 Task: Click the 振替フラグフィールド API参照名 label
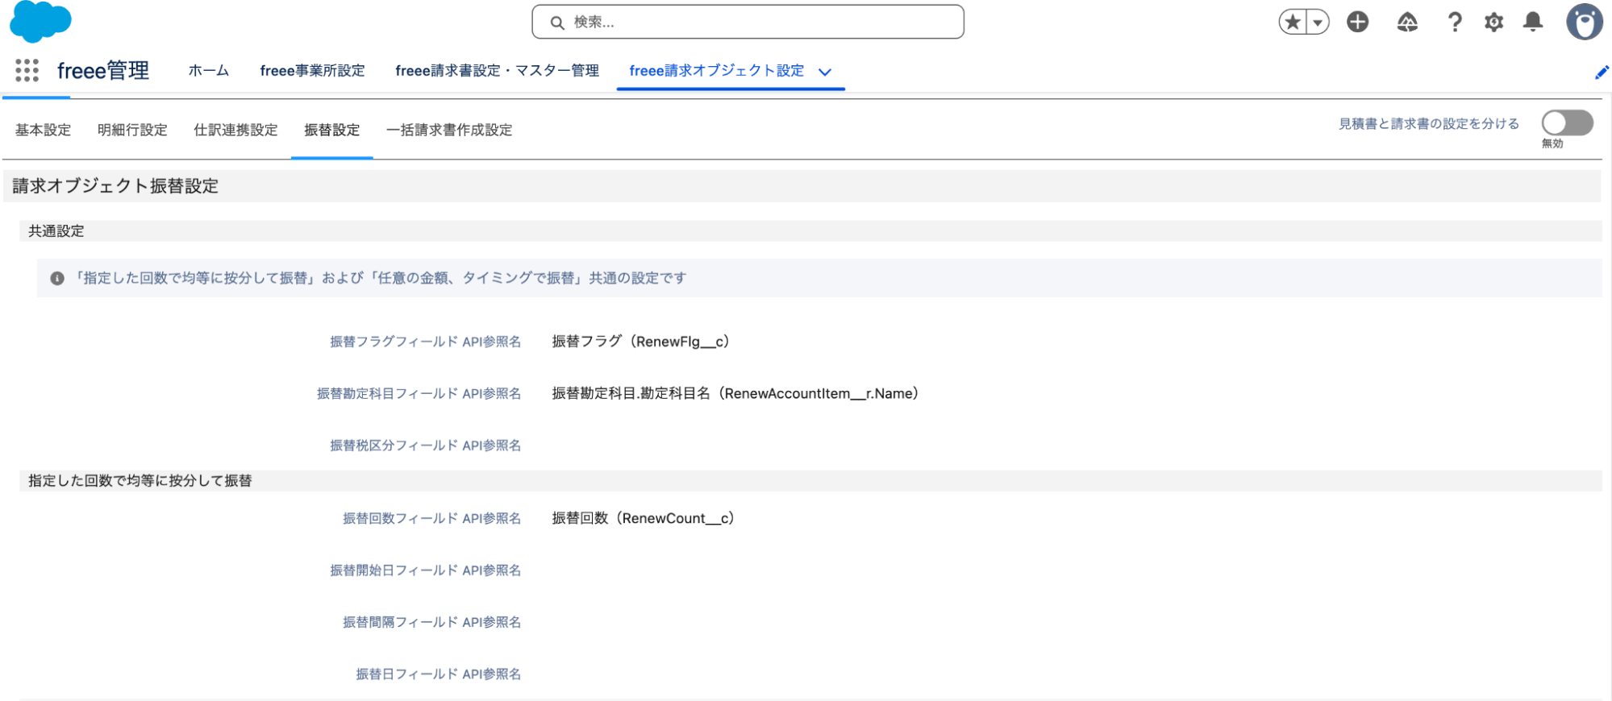(425, 342)
